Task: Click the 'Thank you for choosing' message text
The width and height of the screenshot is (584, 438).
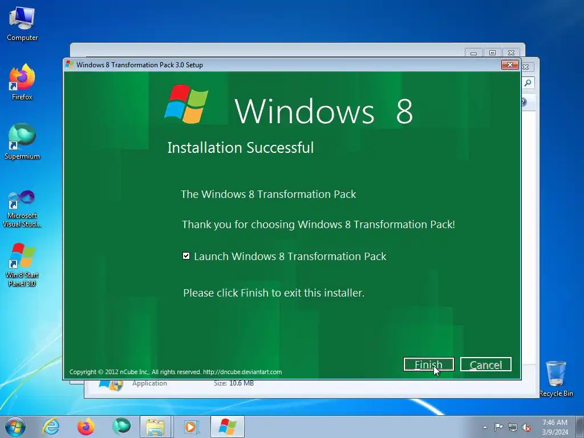Action: (318, 224)
